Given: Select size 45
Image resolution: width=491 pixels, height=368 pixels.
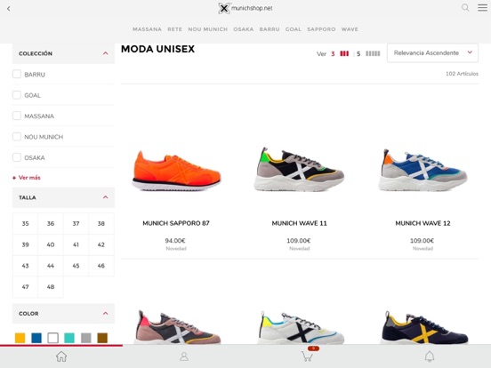Looking at the screenshot, I should point(76,266).
